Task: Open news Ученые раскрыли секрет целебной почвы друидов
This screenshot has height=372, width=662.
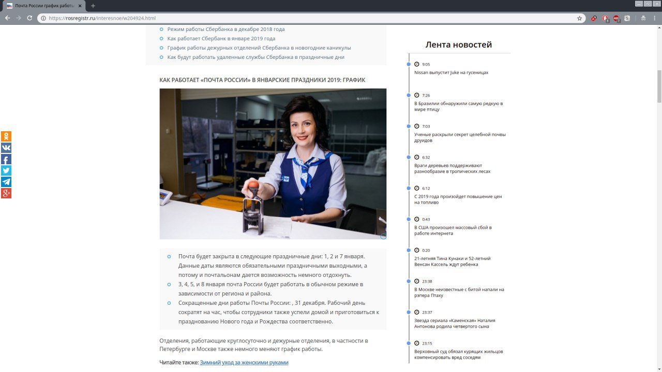Action: tap(460, 137)
